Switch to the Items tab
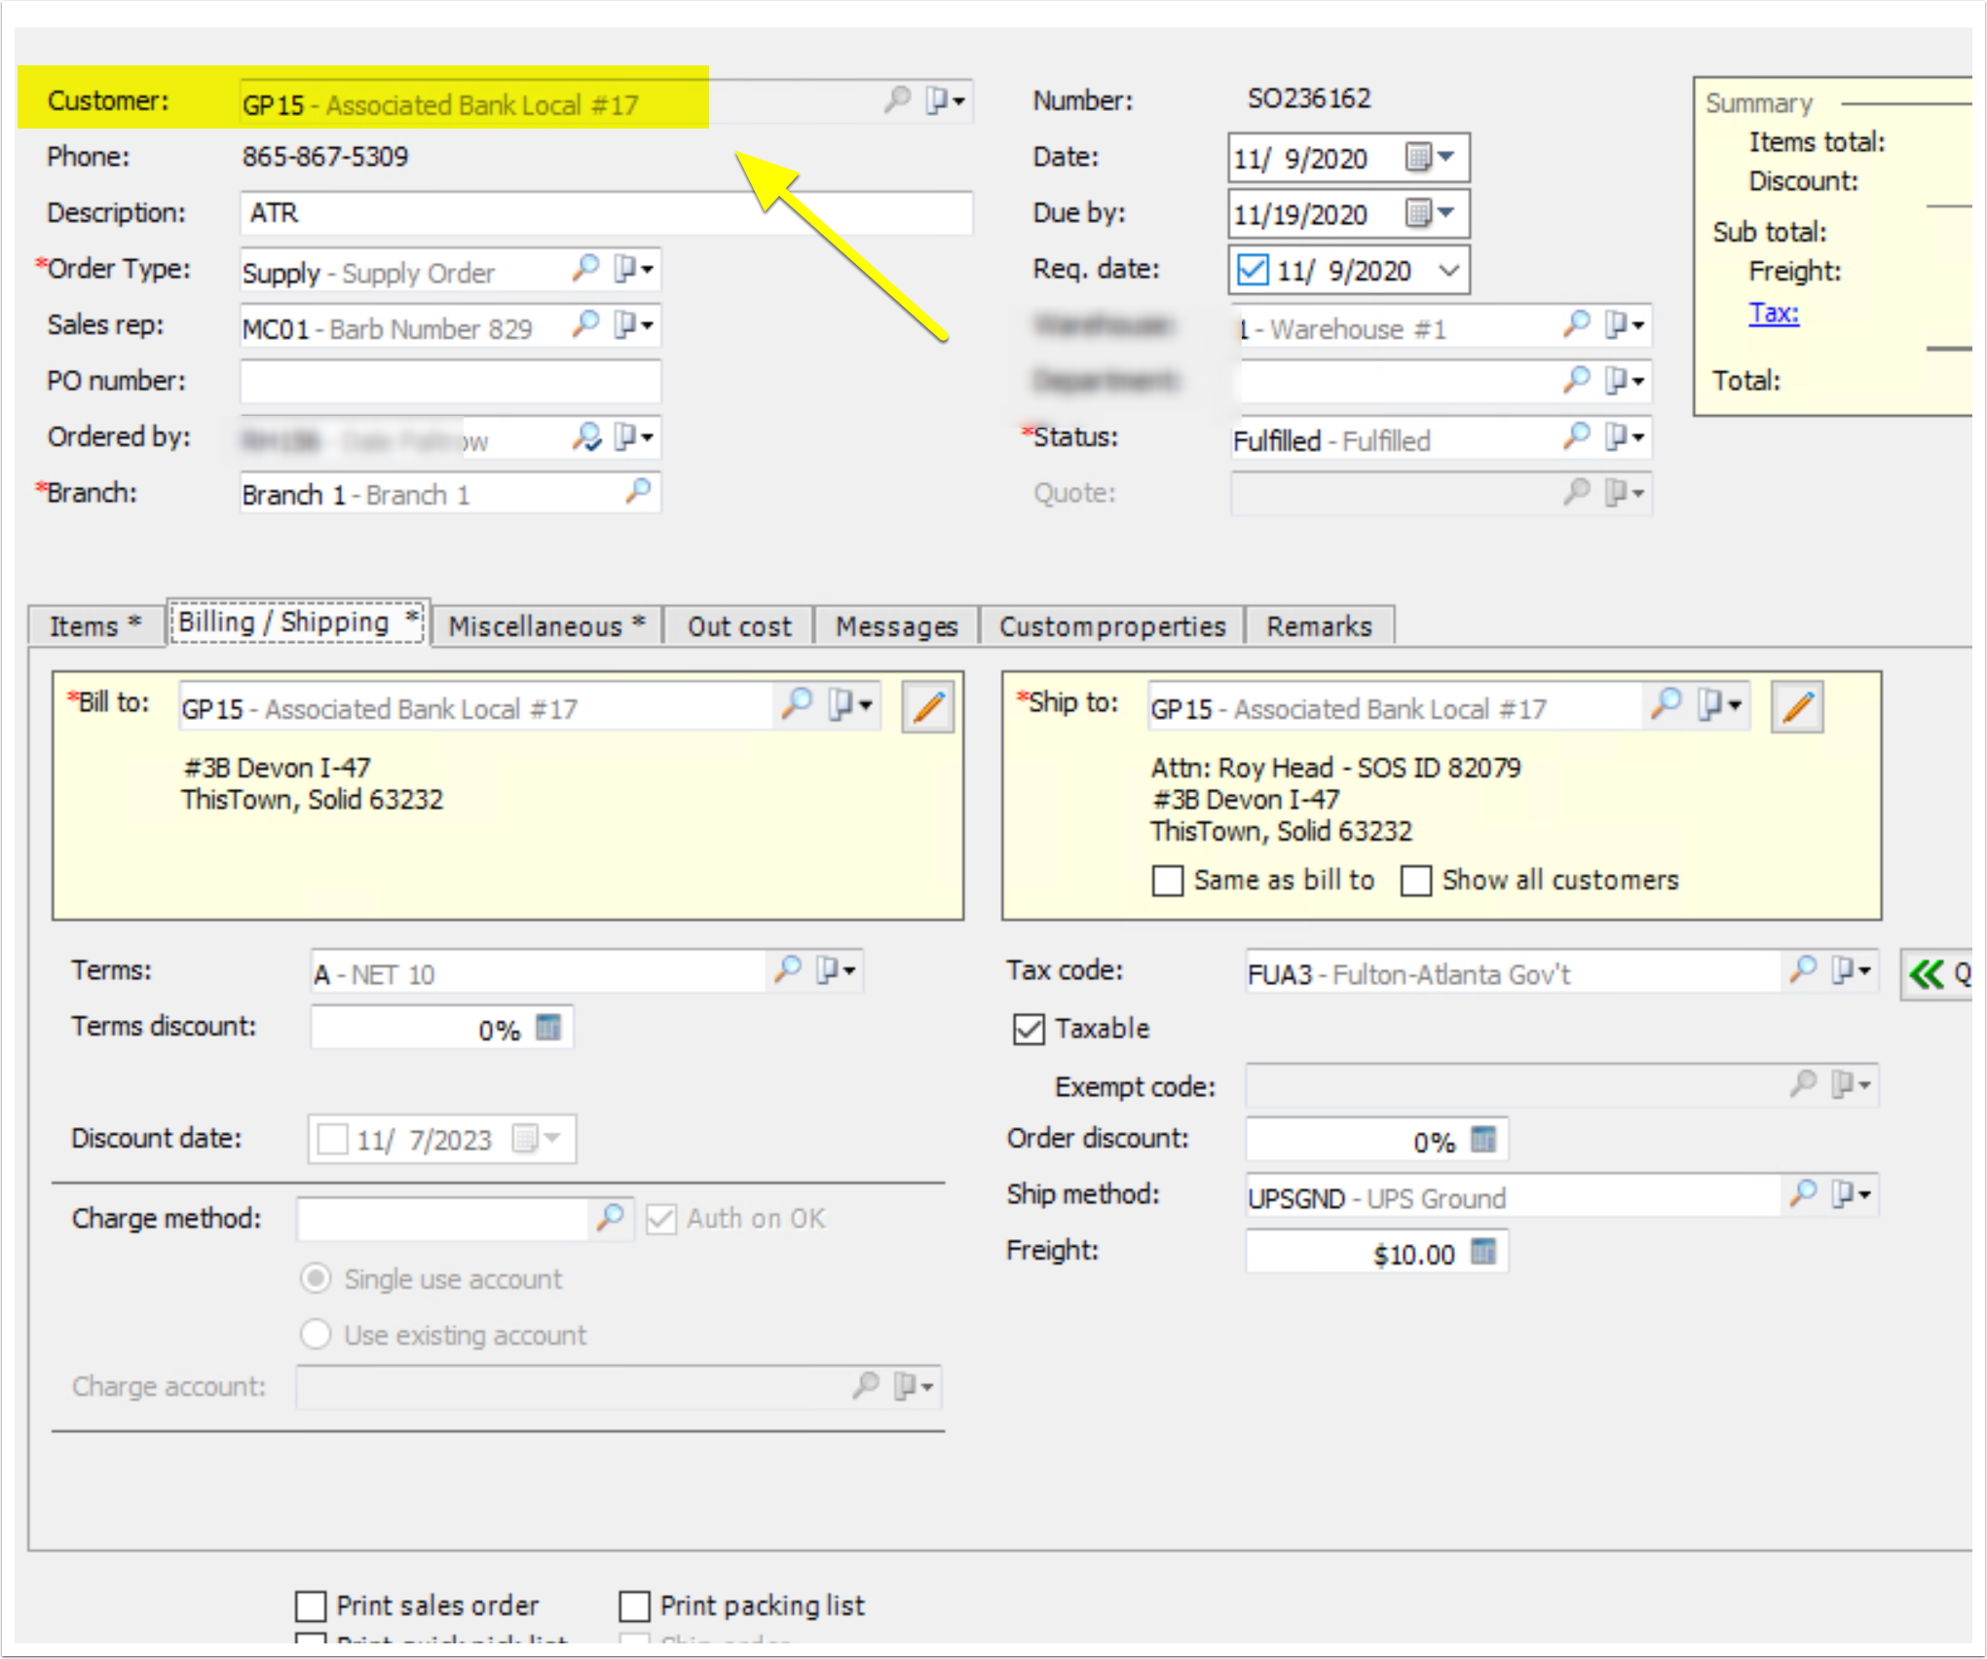The image size is (1987, 1659). [95, 625]
